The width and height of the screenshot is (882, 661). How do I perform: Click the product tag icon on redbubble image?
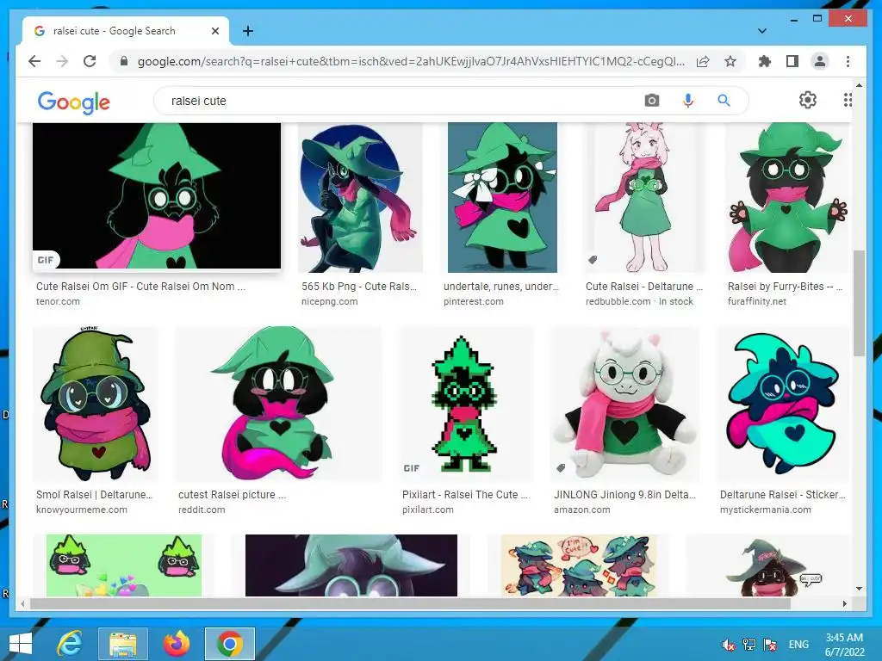click(593, 260)
